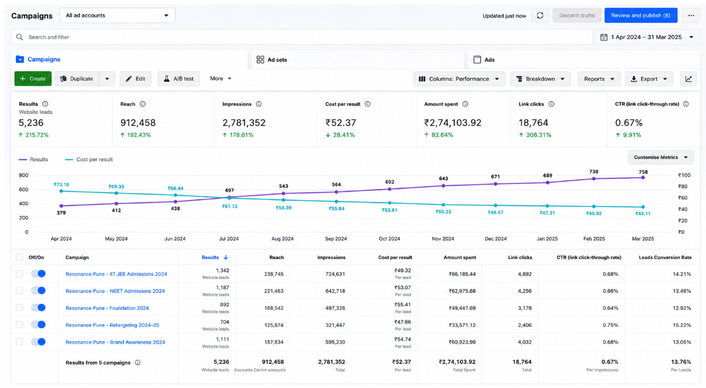Toggle off IIT JEE Admissions 2024 campaign
Viewport: 706px width, 388px height.
(x=38, y=274)
